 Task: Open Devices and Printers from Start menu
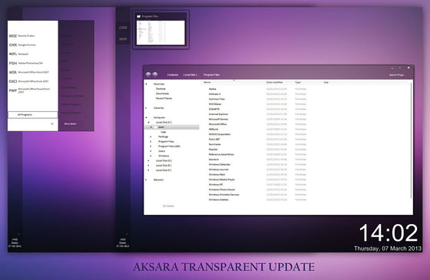pyautogui.click(x=73, y=96)
